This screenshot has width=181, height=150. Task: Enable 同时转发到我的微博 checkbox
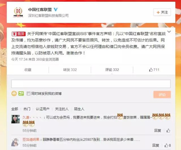pos(28,93)
